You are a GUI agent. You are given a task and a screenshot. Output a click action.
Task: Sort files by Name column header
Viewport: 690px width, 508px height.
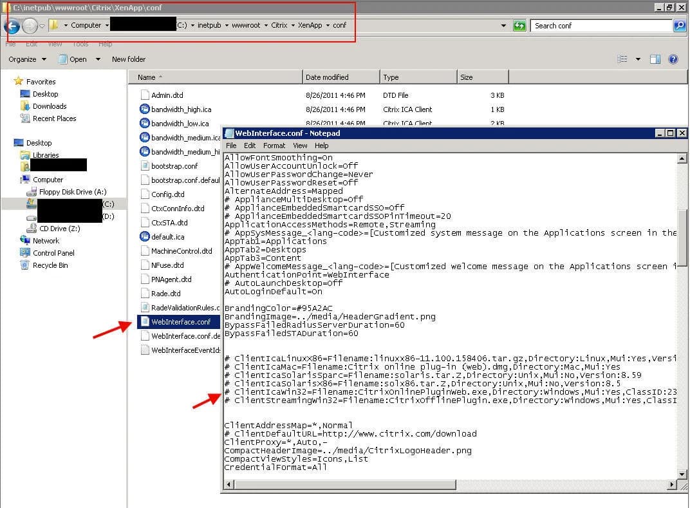[216, 77]
